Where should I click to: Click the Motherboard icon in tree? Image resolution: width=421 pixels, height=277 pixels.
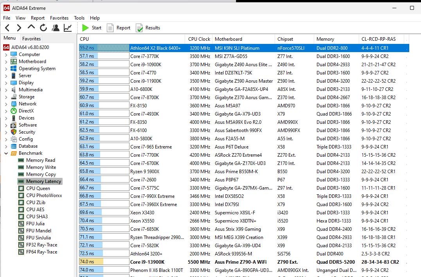coord(14,62)
